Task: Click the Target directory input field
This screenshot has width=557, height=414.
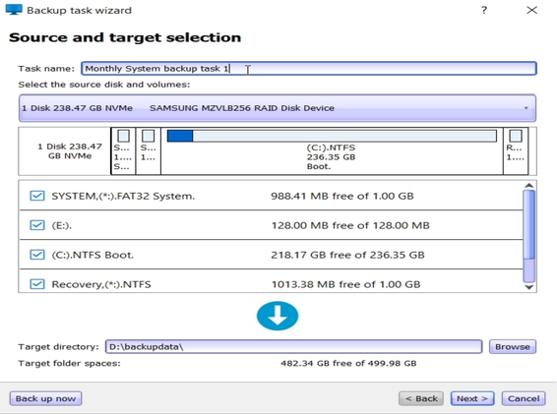Action: pos(293,346)
